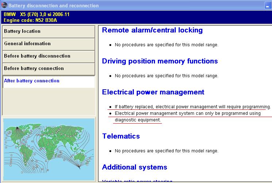The image size is (272, 183).
Task: Click the world map image
Action: click(x=49, y=149)
